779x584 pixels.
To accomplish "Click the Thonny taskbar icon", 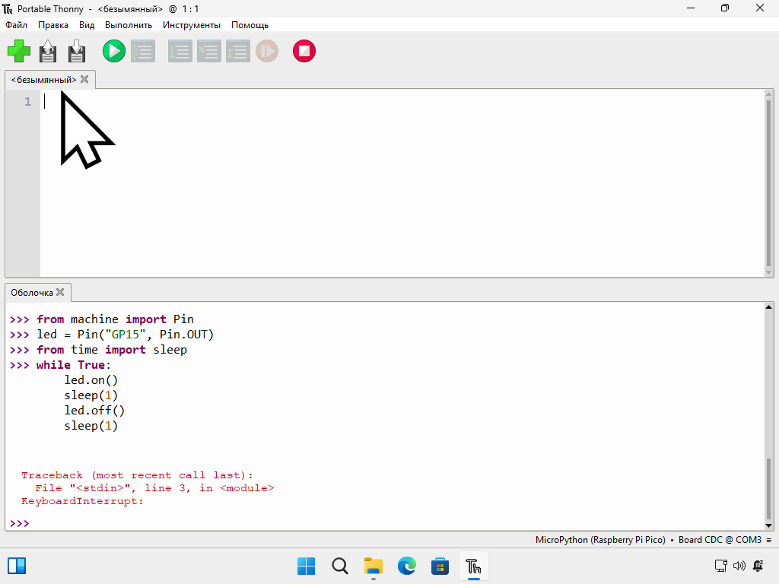I will point(473,566).
